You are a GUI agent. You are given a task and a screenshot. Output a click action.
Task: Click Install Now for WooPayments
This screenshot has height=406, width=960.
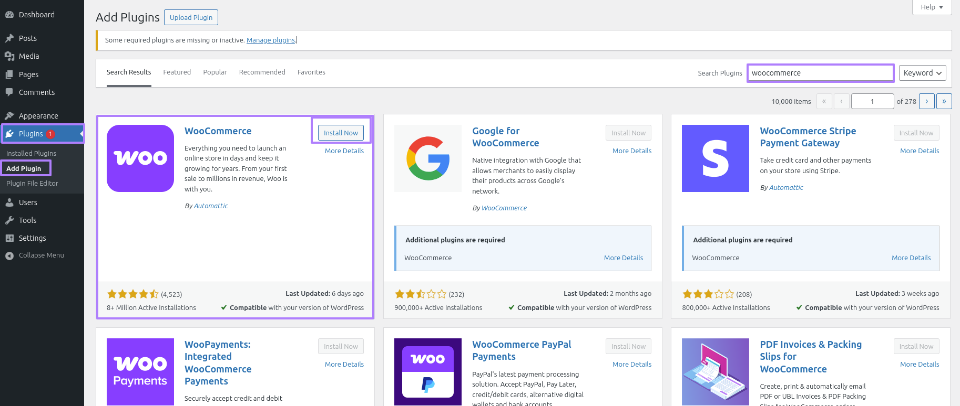341,346
